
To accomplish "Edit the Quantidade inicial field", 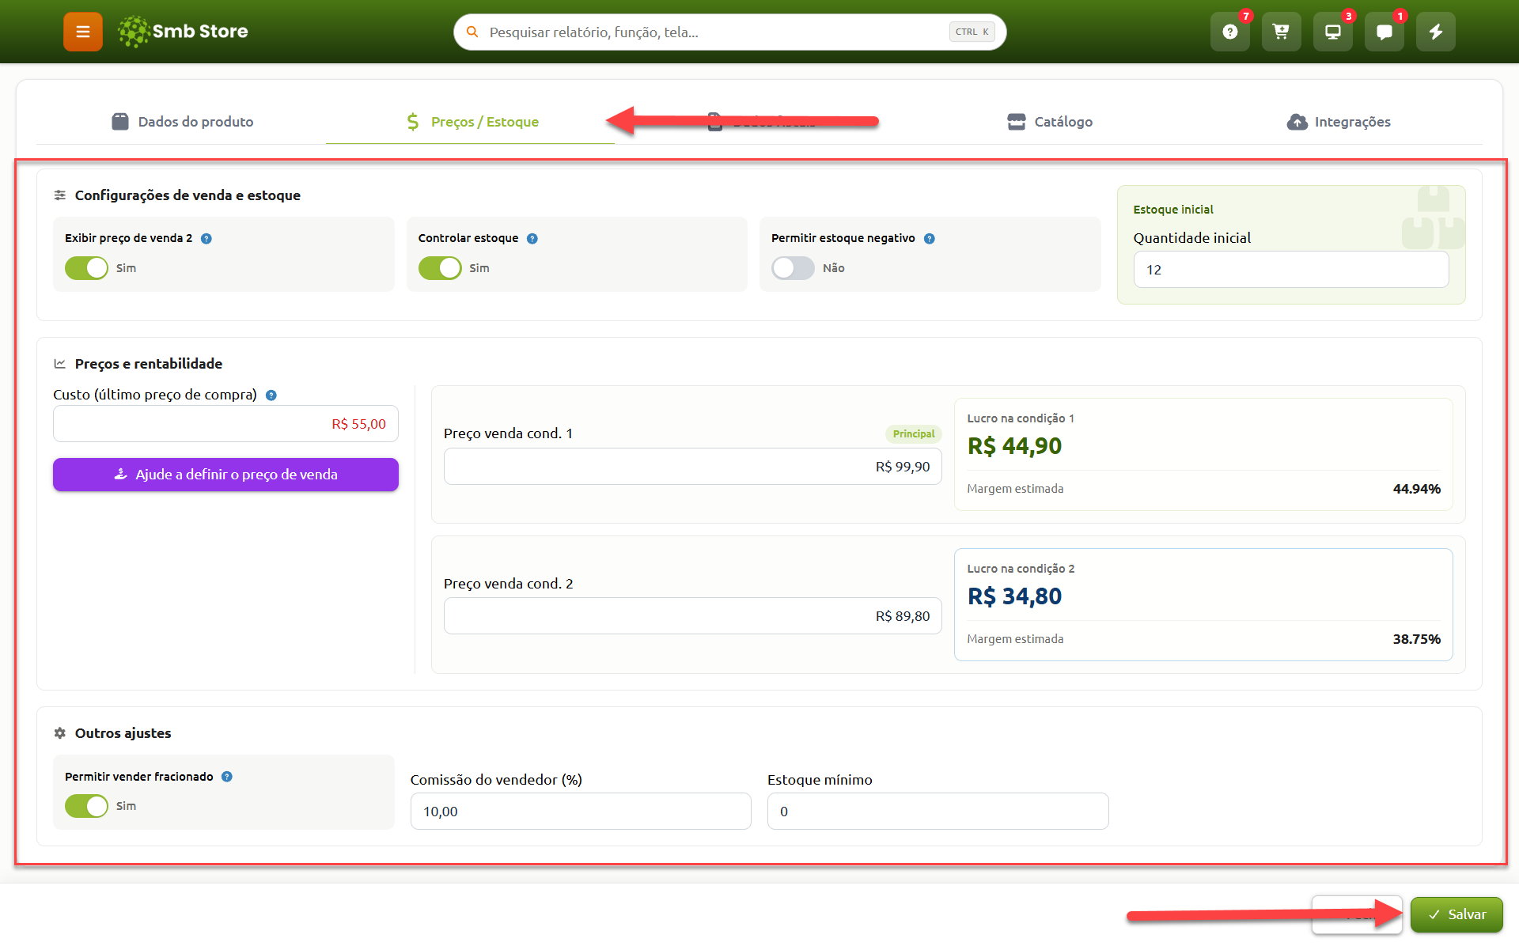I will point(1291,270).
